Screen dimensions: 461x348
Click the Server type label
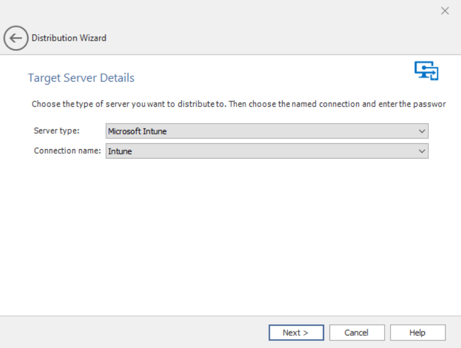click(57, 130)
